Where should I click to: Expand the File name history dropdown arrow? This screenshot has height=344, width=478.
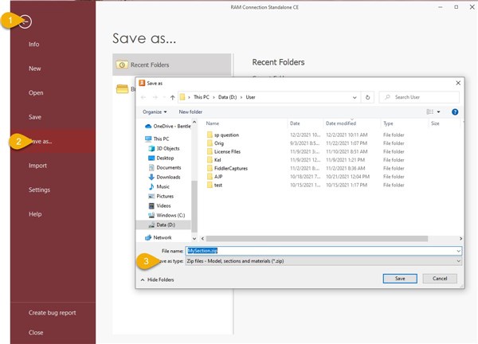click(459, 251)
